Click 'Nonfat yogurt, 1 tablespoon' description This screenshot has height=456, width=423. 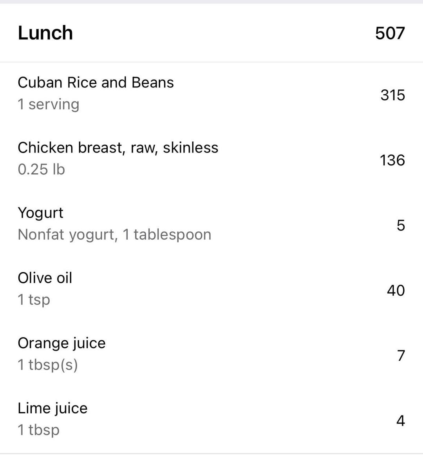pyautogui.click(x=114, y=234)
